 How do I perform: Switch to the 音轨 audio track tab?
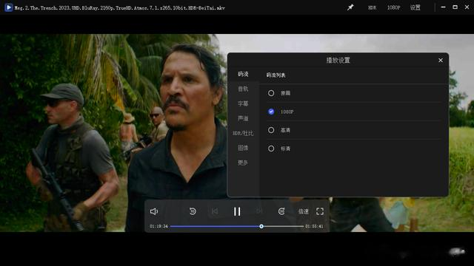(x=243, y=89)
